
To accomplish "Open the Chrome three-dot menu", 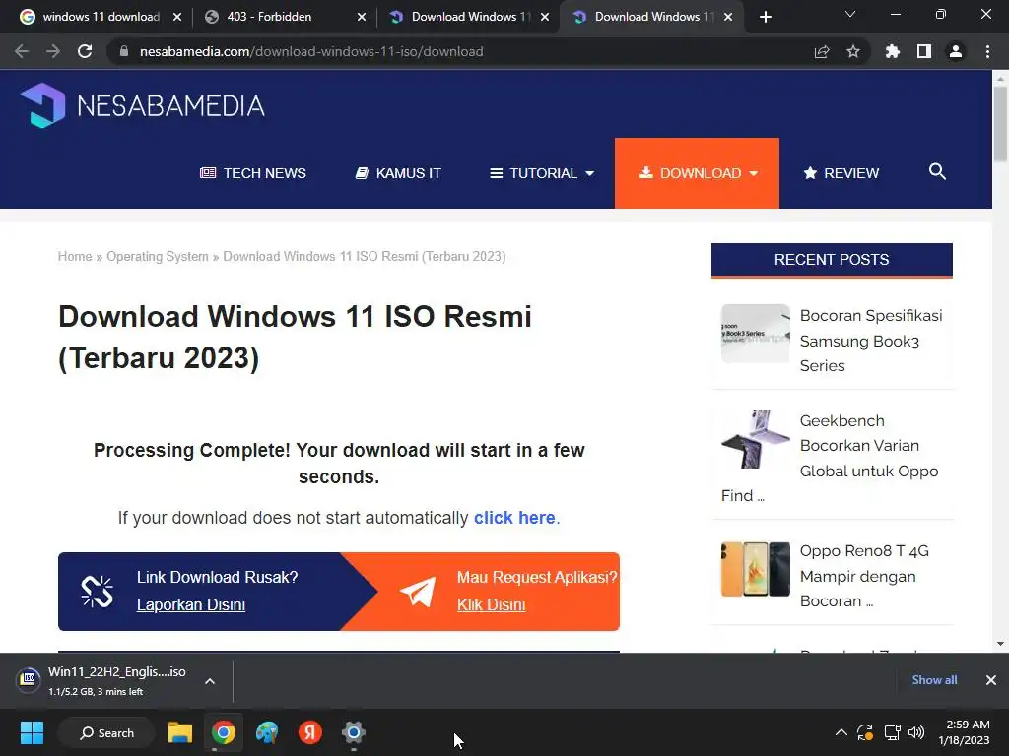I will [987, 51].
